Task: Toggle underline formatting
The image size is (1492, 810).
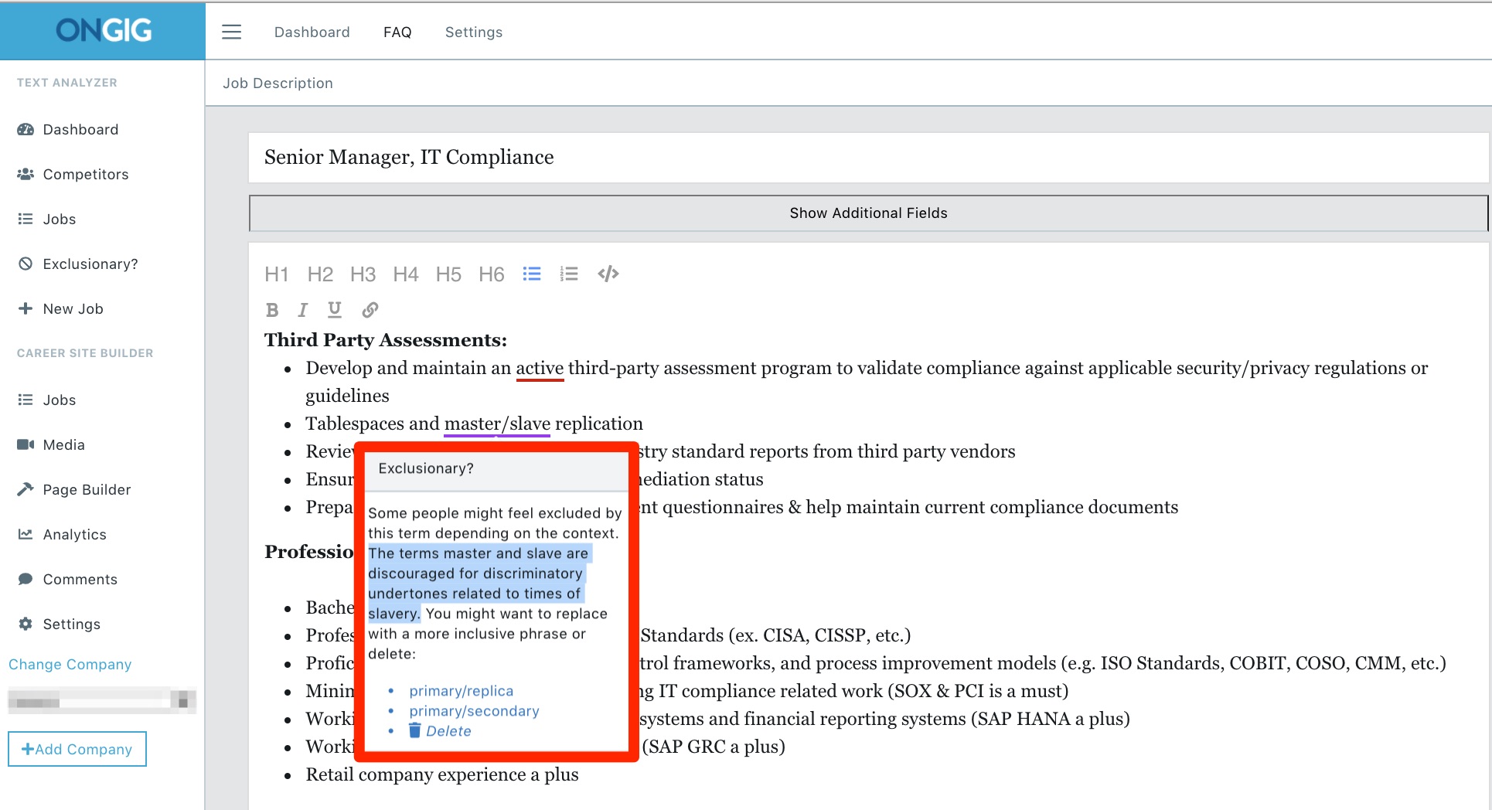Action: [334, 310]
